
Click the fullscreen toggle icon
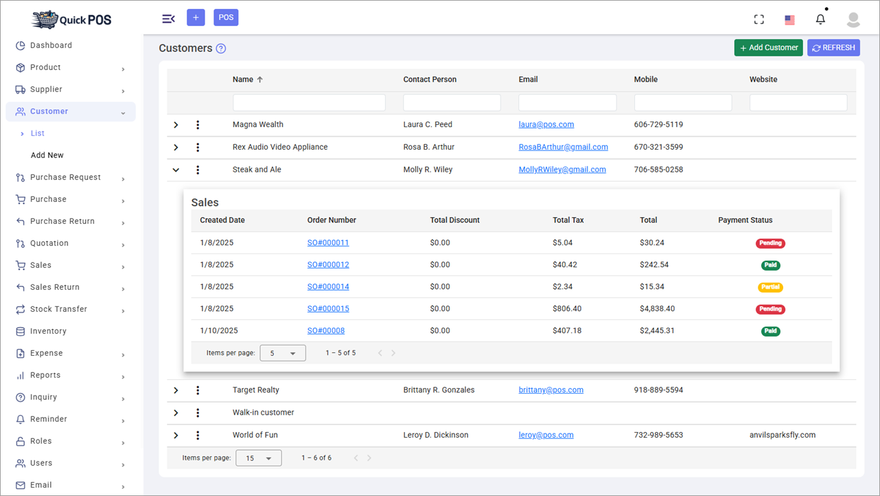[759, 19]
